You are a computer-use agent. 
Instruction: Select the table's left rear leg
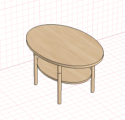pyautogui.click(x=36, y=69)
